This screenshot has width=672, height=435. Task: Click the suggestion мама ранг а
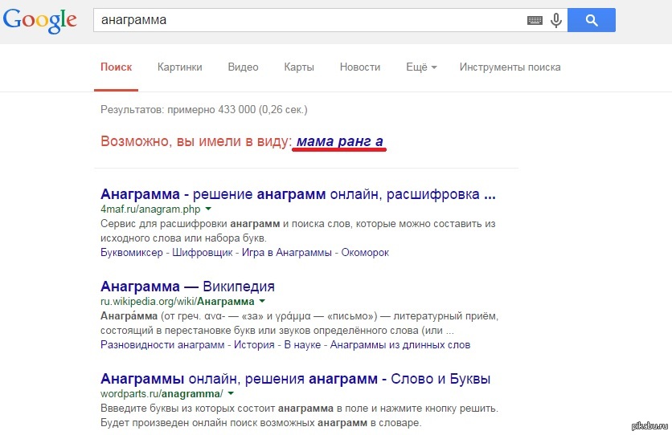click(x=339, y=140)
